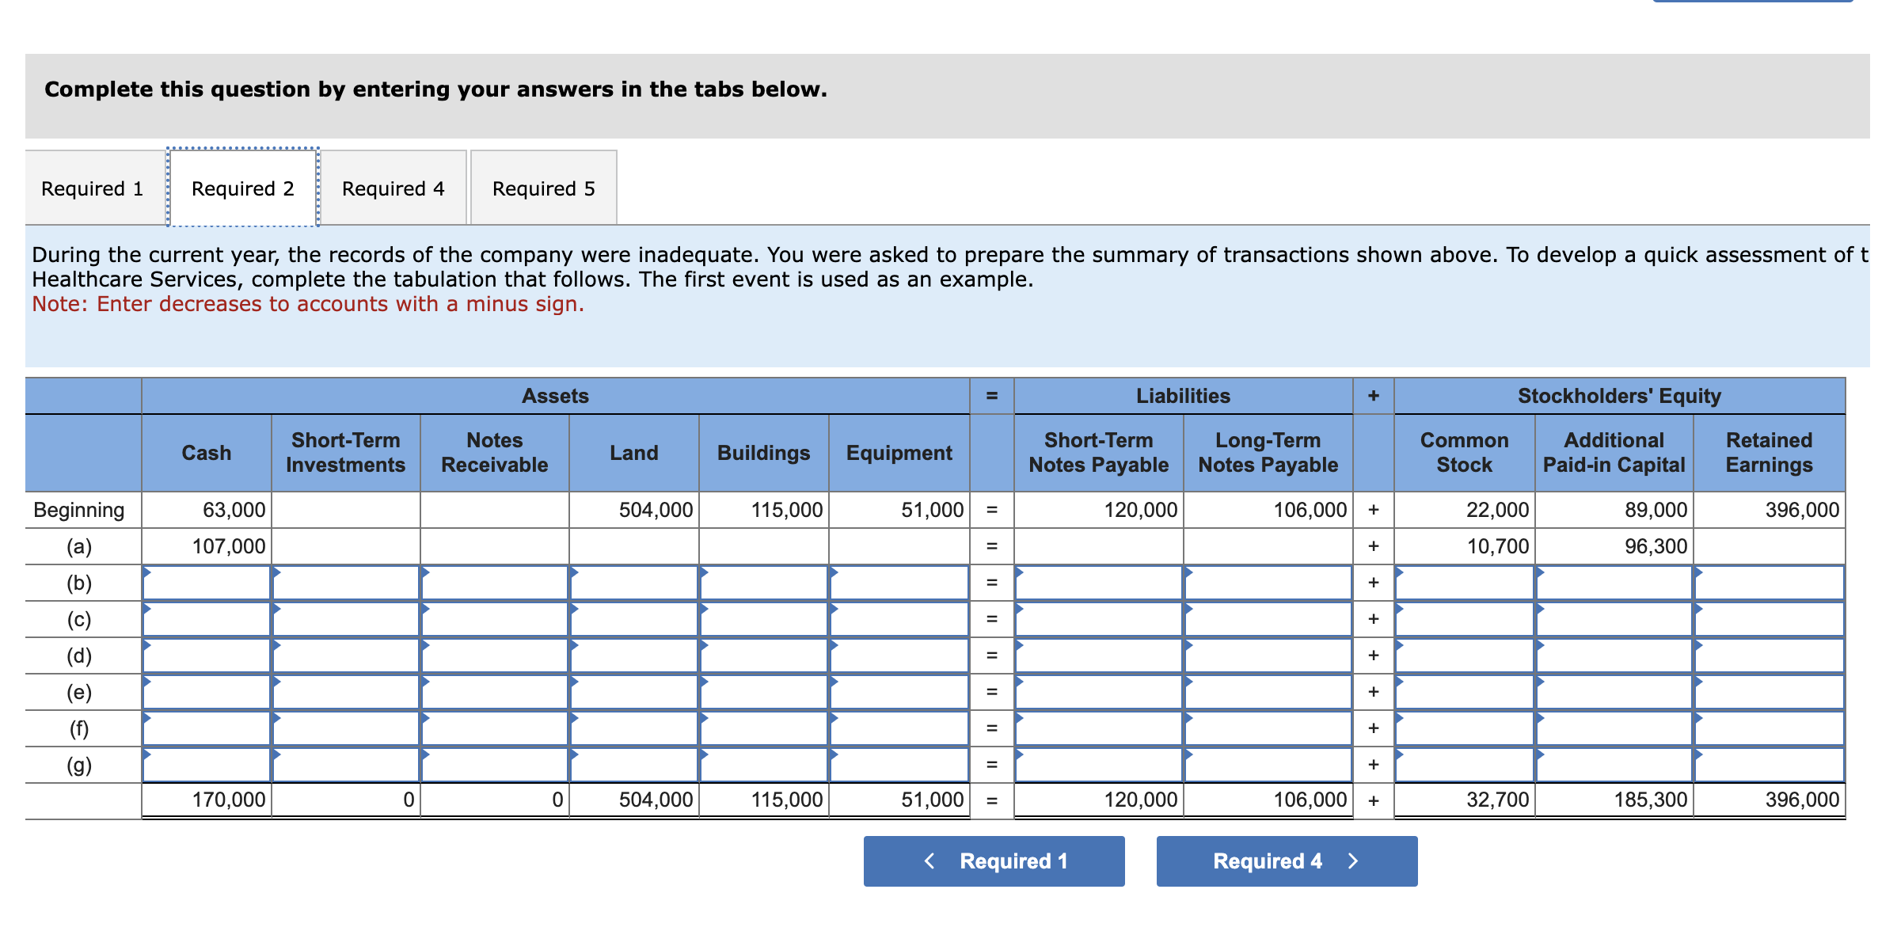The width and height of the screenshot is (1897, 931).
Task: Click Additional Paid-in Capital cell row (e)
Action: [1614, 693]
